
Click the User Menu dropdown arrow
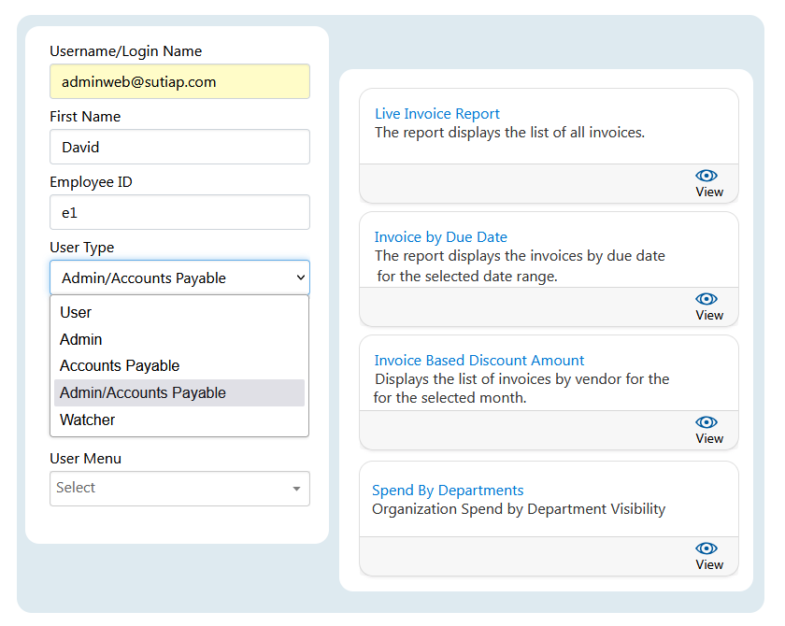click(x=296, y=489)
